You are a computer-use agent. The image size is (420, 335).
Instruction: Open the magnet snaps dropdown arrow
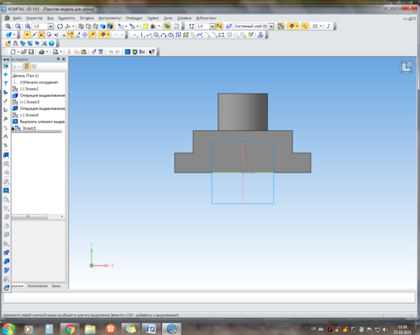pyautogui.click(x=108, y=34)
